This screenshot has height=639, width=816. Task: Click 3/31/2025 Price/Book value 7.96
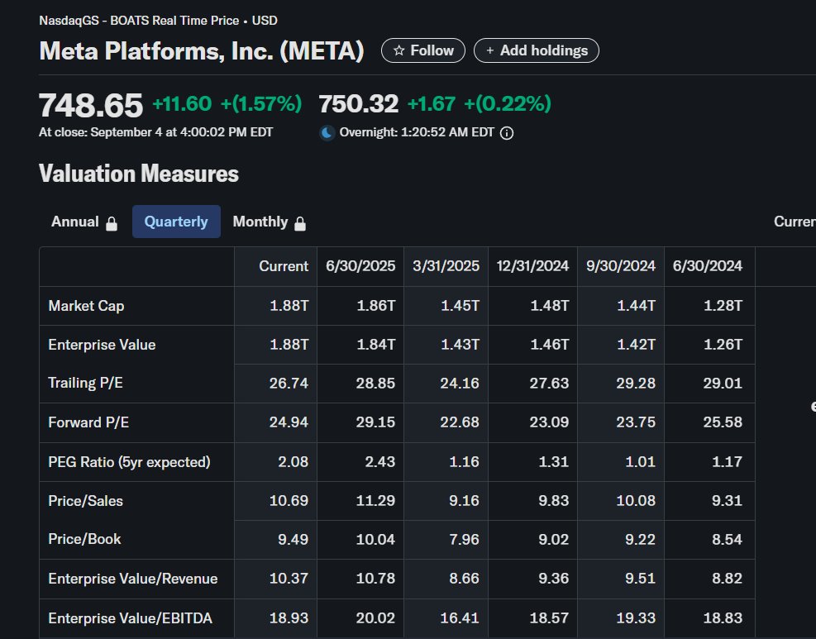(x=464, y=540)
